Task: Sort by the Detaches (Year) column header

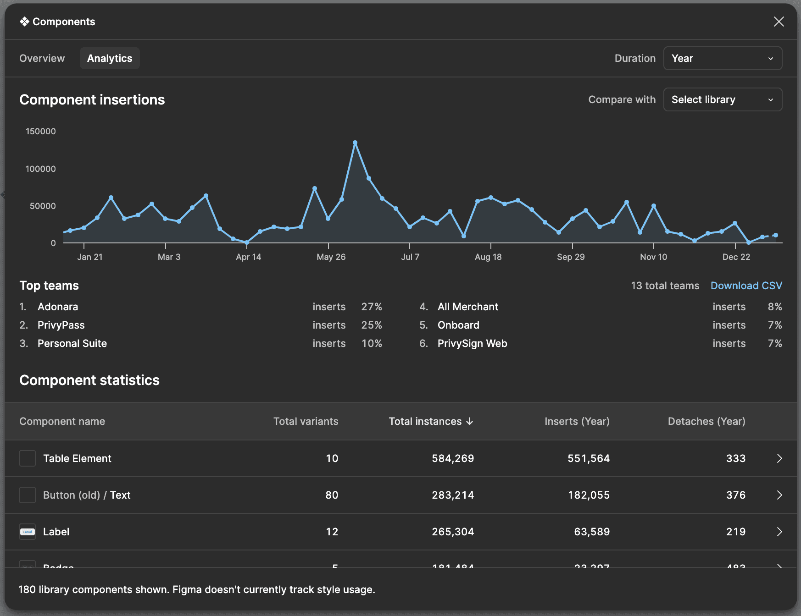Action: click(x=706, y=421)
